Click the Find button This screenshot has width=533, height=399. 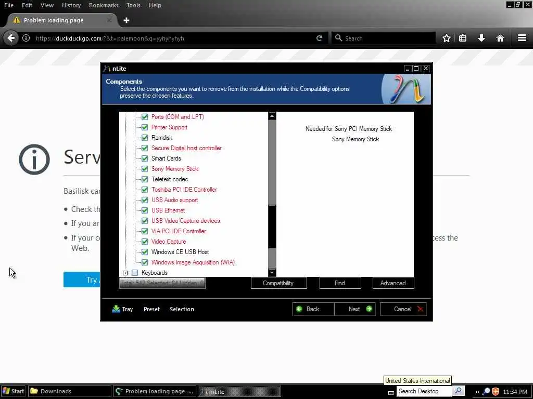[x=340, y=283]
